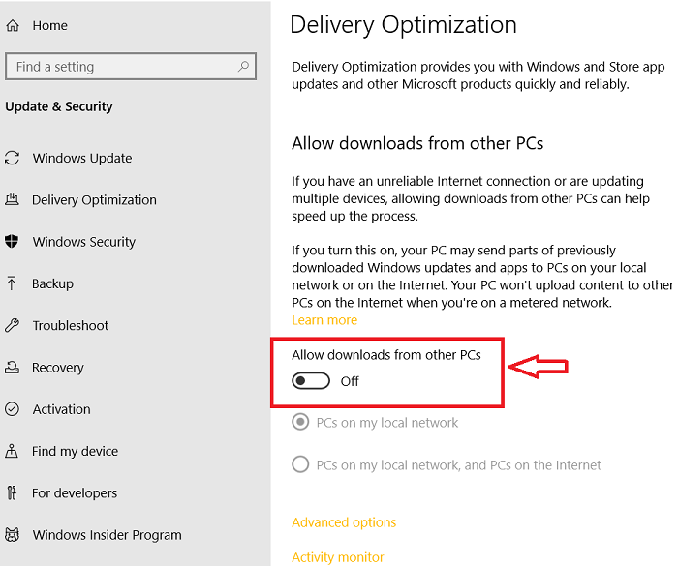Click the Recovery icon in sidebar

(x=12, y=368)
